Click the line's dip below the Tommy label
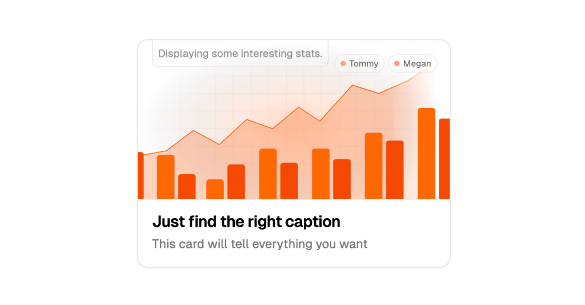Image resolution: width=585 pixels, height=305 pixels. pyautogui.click(x=378, y=93)
